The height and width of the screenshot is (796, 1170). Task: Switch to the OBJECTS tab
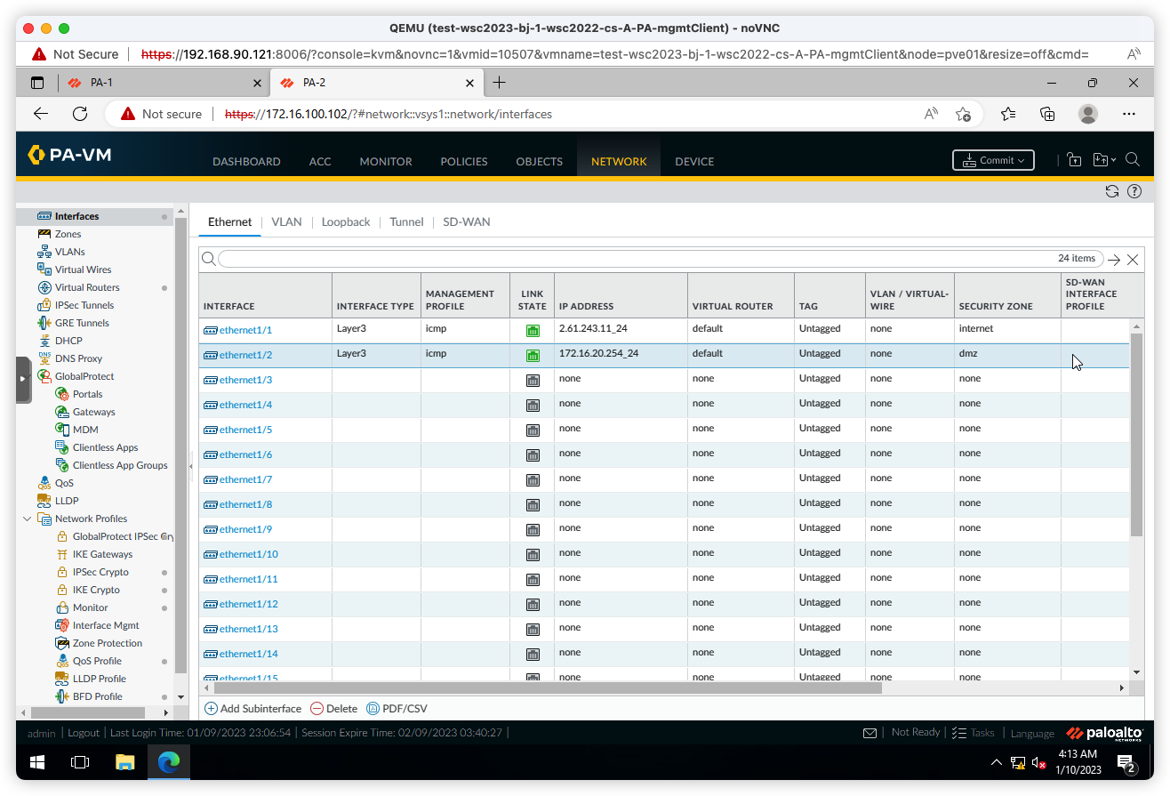tap(540, 161)
